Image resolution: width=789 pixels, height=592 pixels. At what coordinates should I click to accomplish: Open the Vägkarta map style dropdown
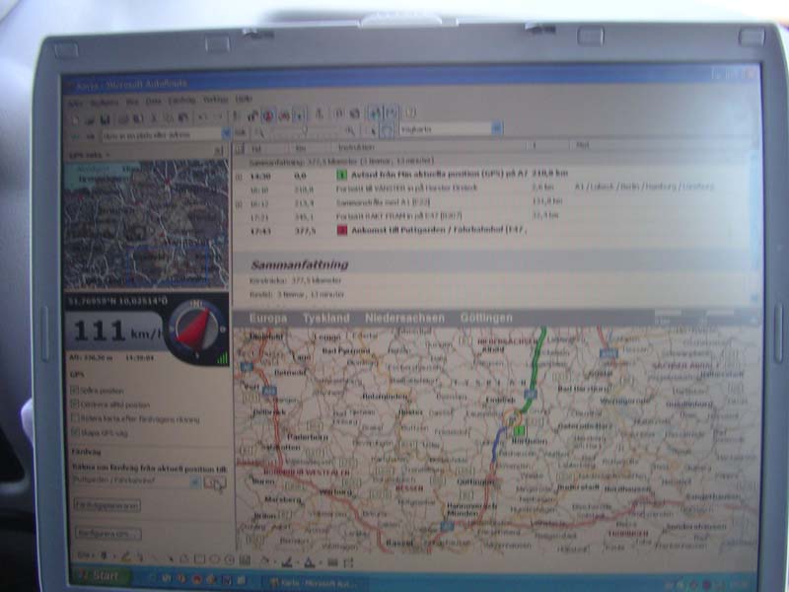(497, 128)
